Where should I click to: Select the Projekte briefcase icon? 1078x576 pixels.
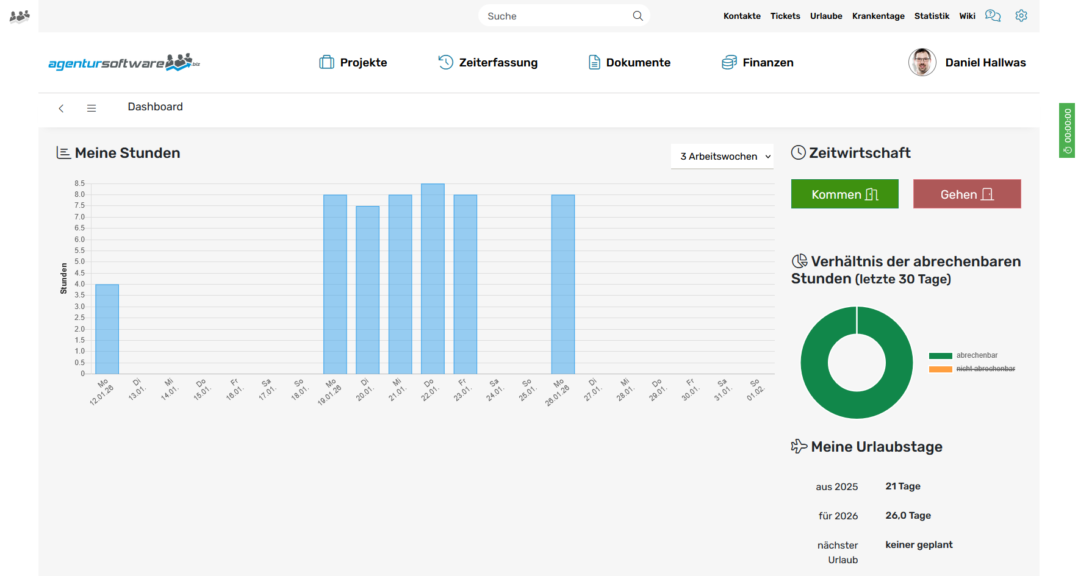point(327,62)
